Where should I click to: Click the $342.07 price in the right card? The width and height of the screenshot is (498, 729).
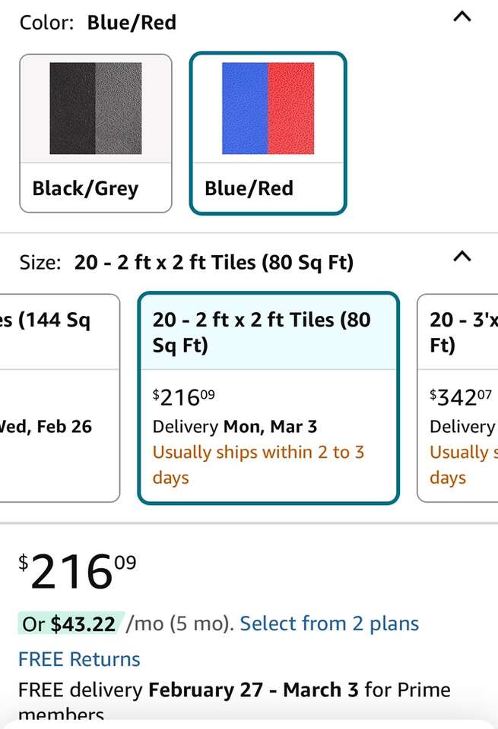(460, 396)
